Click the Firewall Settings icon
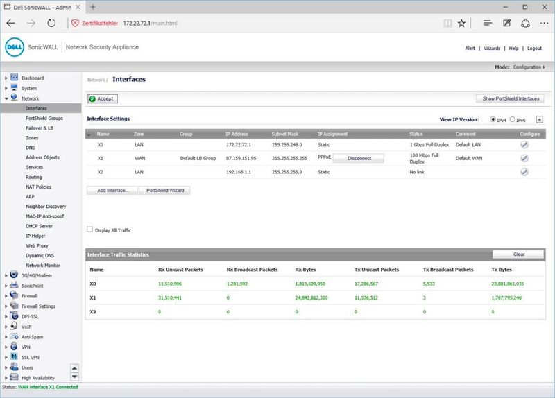Screen dimensions: 555x398 tap(14, 305)
